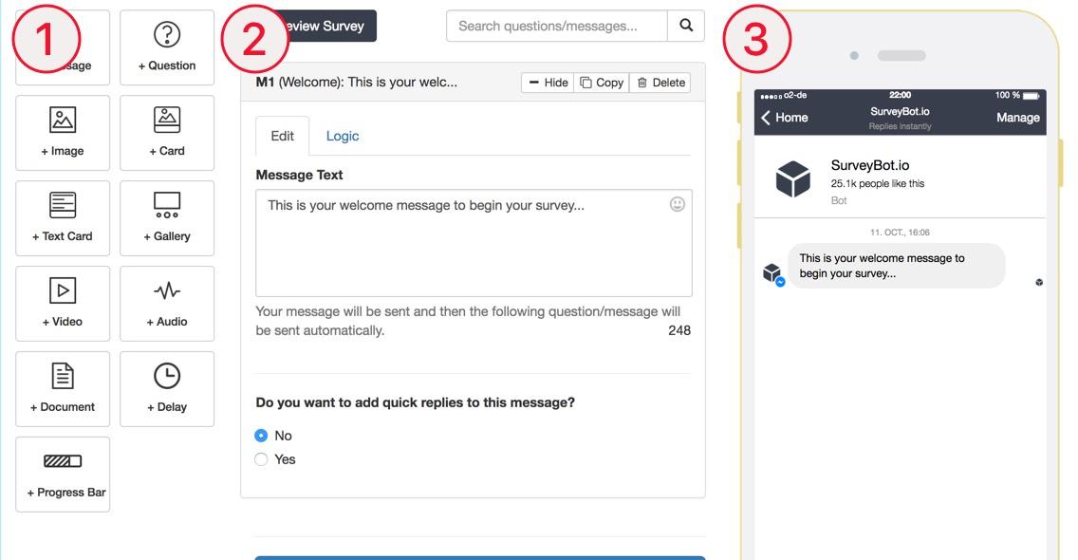Select No for quick replies

pos(261,436)
